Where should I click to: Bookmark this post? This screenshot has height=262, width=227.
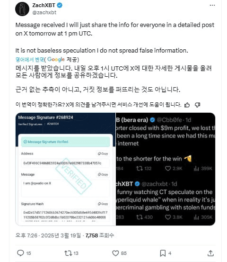163,253
